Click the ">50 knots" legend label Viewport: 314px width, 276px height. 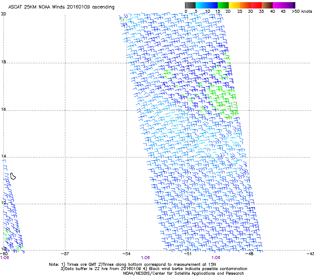(x=302, y=11)
